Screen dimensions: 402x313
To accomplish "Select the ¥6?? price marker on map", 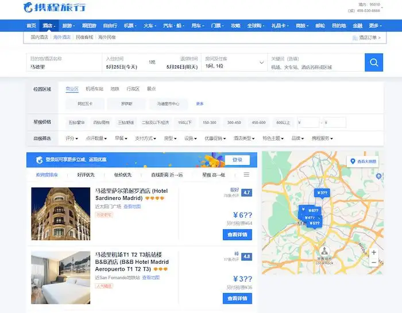I will (x=314, y=210).
